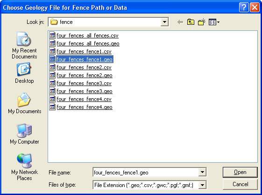
Task: Click the help question mark button
Action: click(x=244, y=7)
